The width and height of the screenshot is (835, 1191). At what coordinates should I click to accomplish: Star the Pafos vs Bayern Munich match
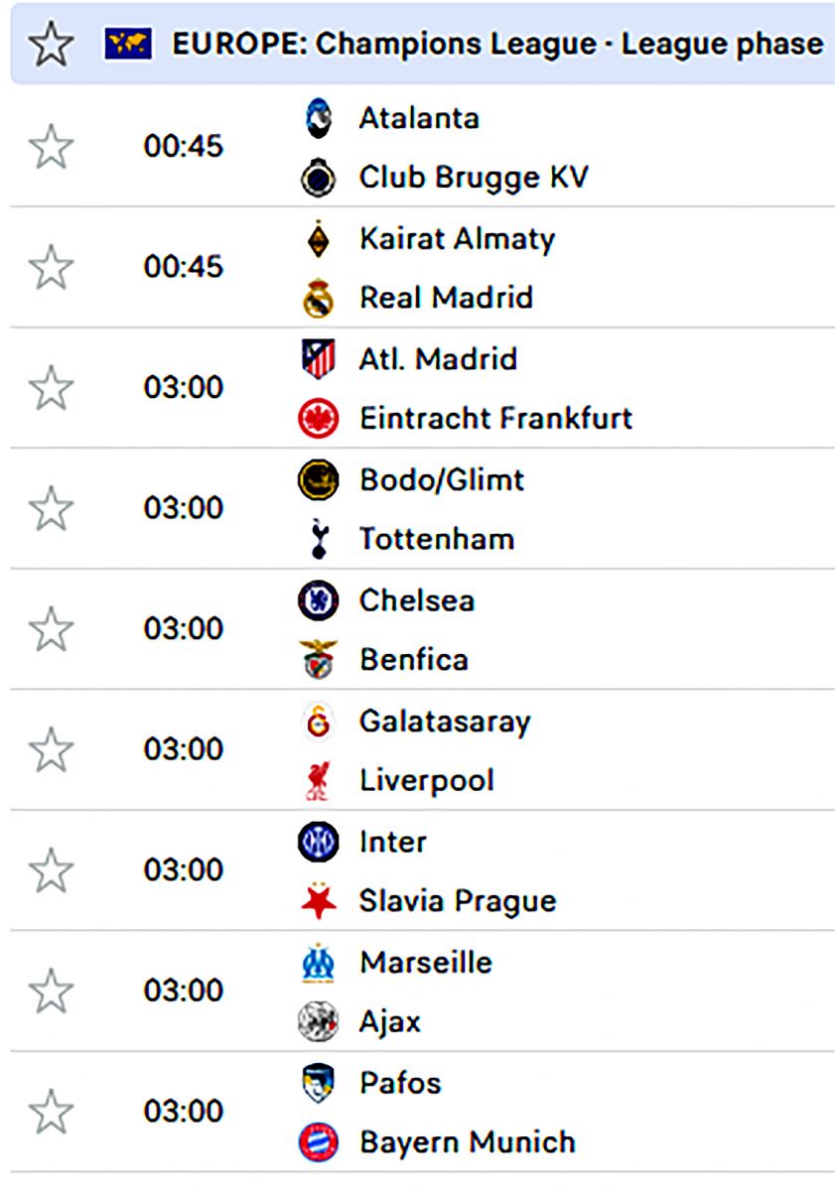pos(50,1111)
